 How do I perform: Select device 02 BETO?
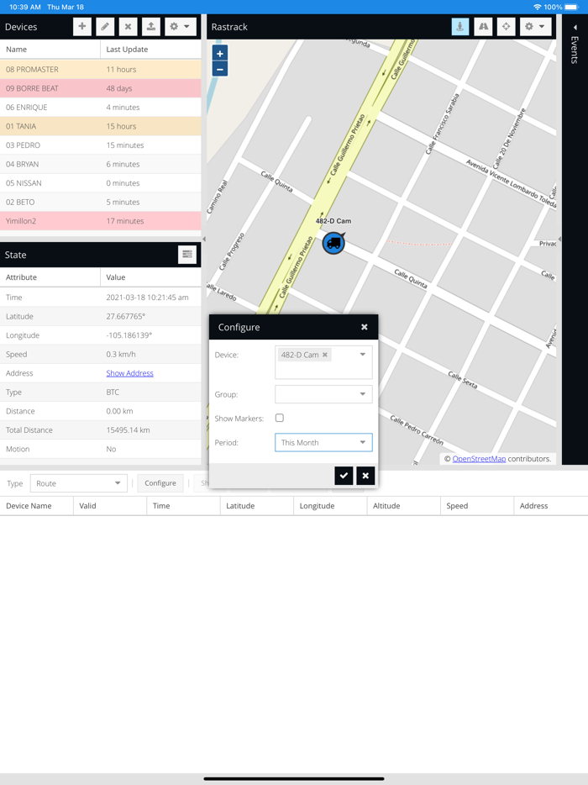click(101, 202)
